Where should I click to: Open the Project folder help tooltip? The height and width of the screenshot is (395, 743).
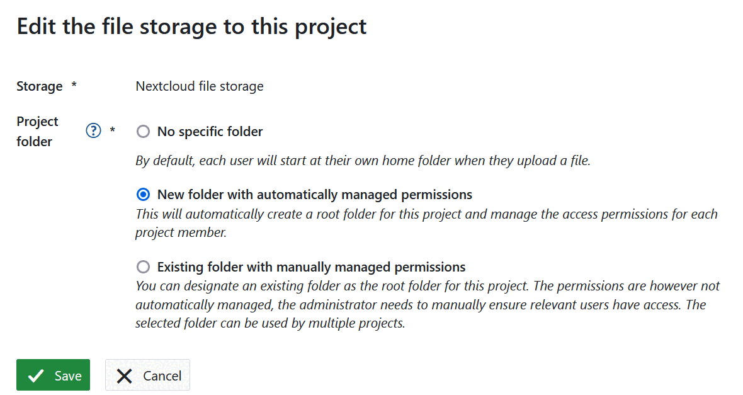93,130
